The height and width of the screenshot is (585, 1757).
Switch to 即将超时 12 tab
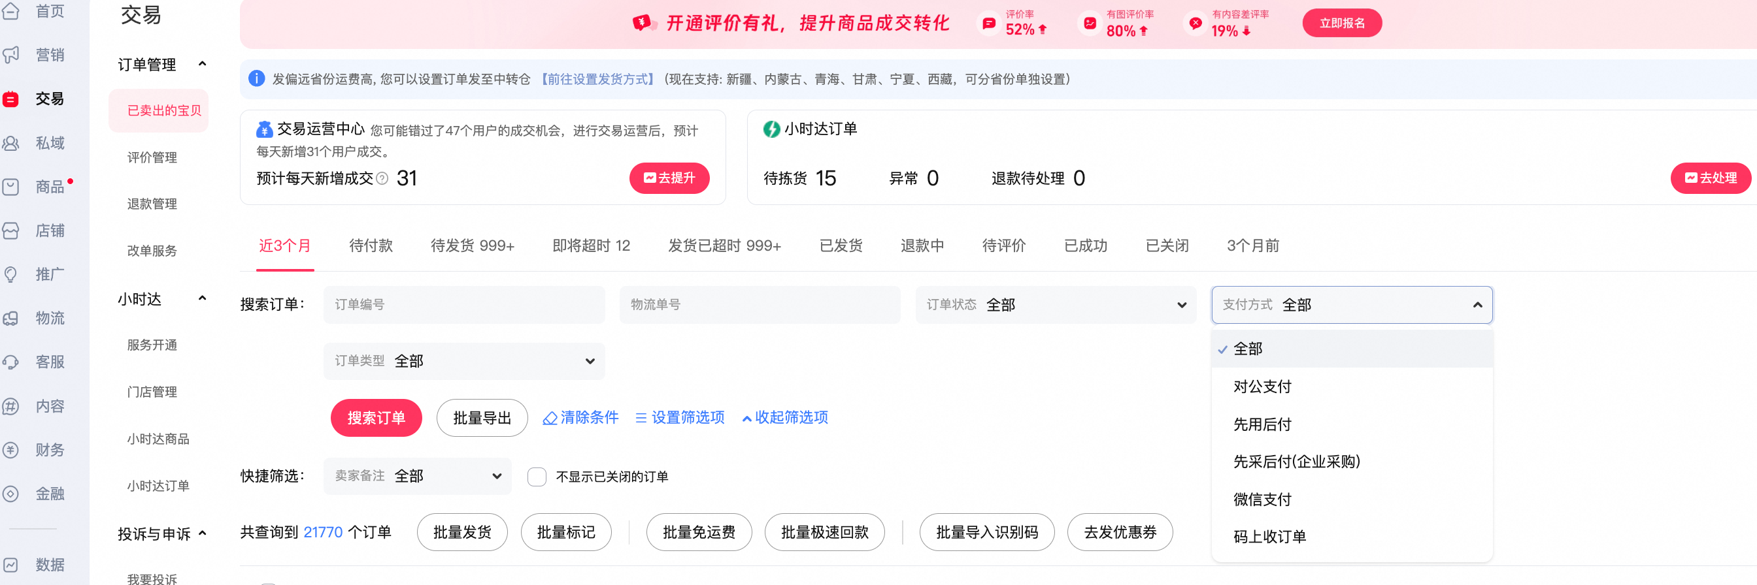coord(592,246)
